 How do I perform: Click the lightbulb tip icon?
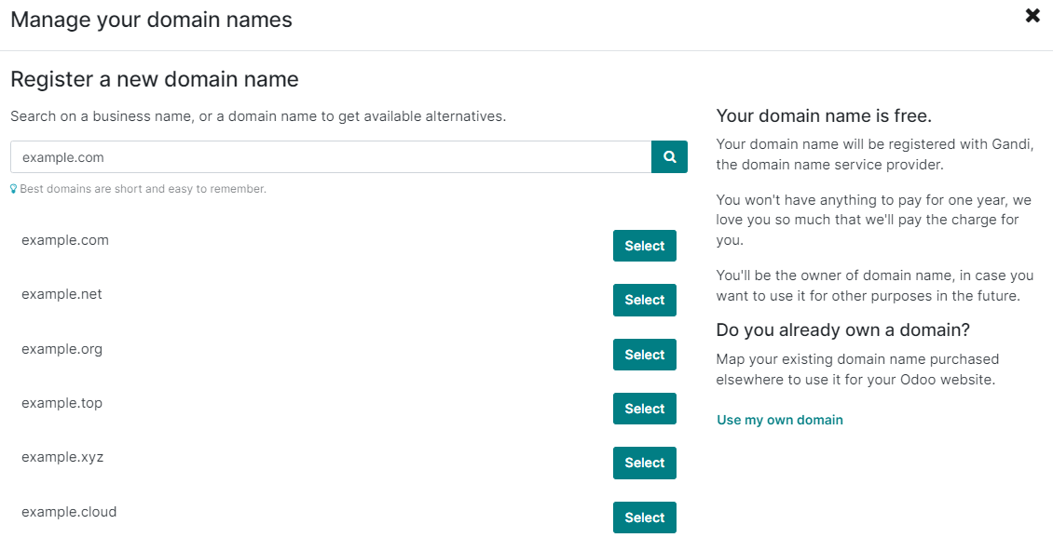tap(13, 188)
